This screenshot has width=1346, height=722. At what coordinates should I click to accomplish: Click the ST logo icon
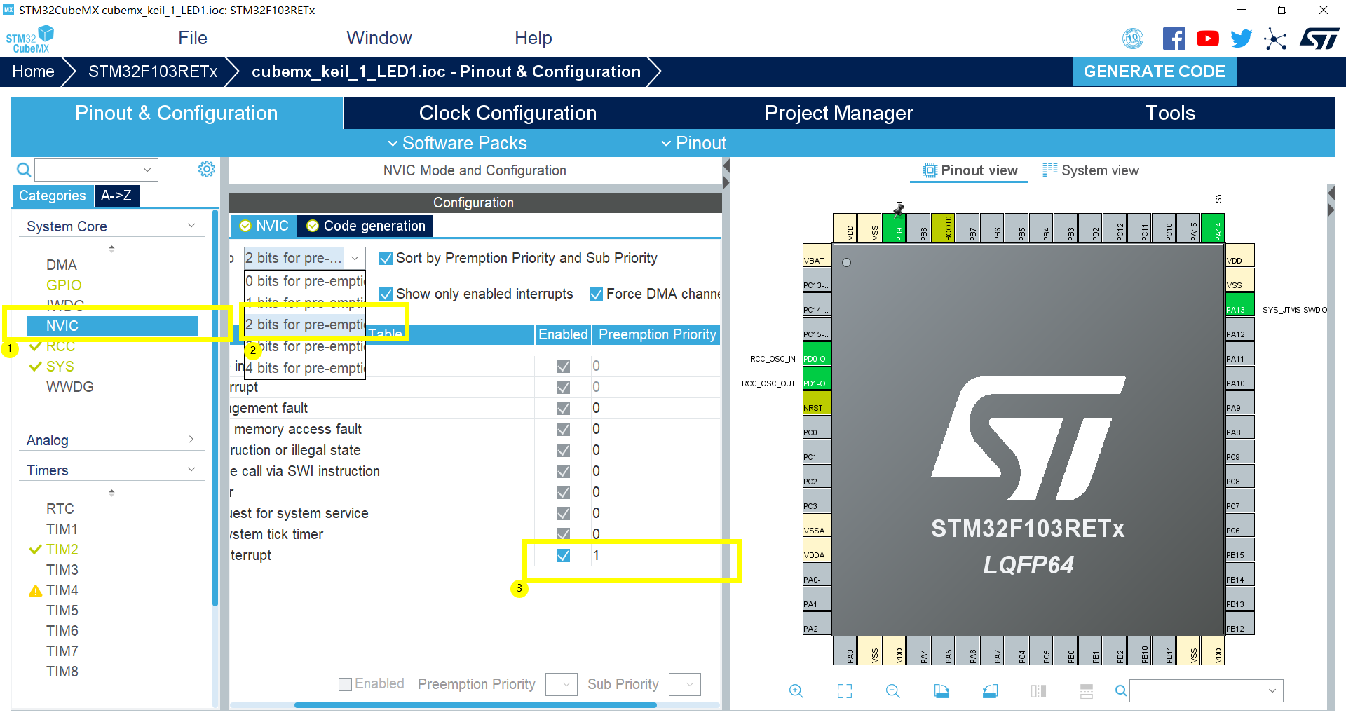coord(1319,39)
